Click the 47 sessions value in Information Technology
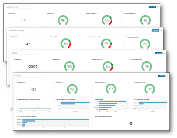Image resolution: width=177 pixels, height=138 pixels. tap(28, 44)
